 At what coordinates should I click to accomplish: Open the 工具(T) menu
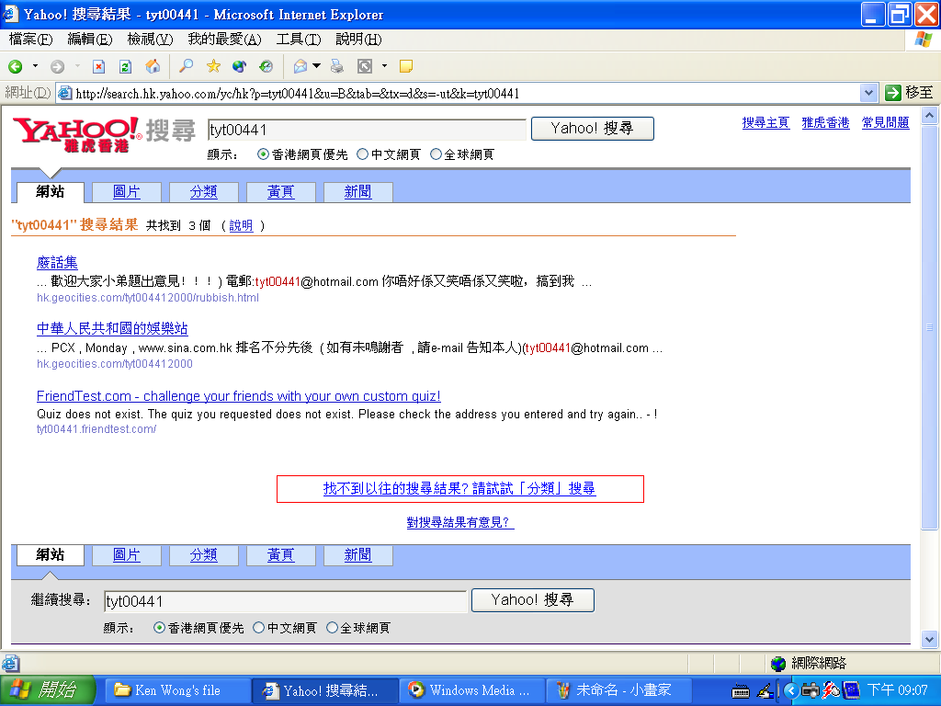[x=299, y=40]
